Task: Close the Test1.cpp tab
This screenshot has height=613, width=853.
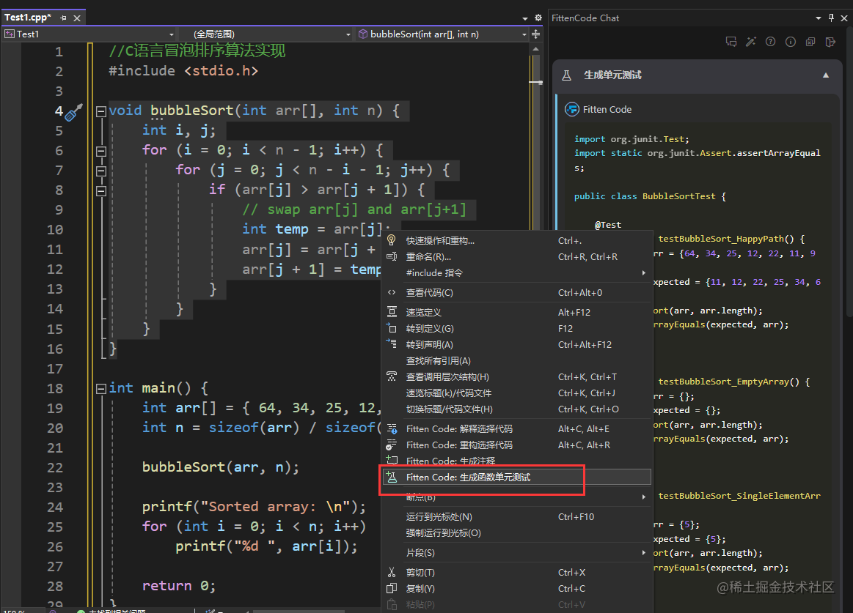Action: 77,18
